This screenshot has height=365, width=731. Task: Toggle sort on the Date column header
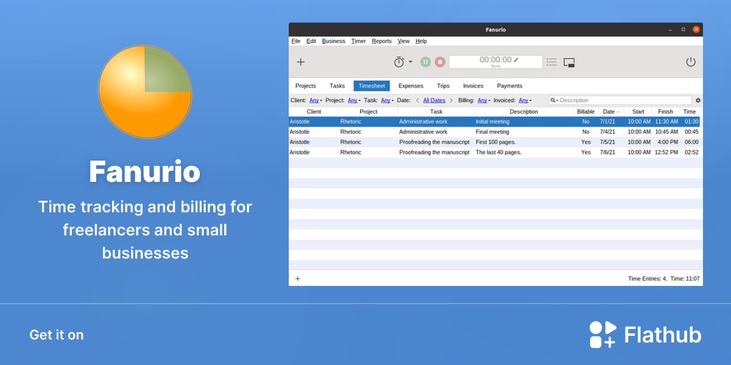[x=612, y=112]
